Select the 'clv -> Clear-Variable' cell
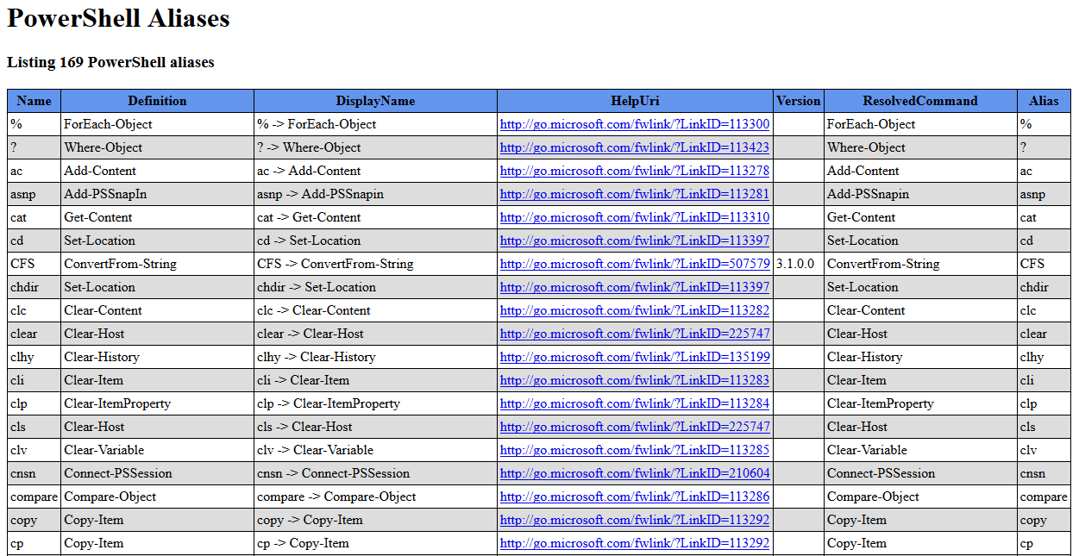Image resolution: width=1079 pixels, height=556 pixels. [375, 450]
